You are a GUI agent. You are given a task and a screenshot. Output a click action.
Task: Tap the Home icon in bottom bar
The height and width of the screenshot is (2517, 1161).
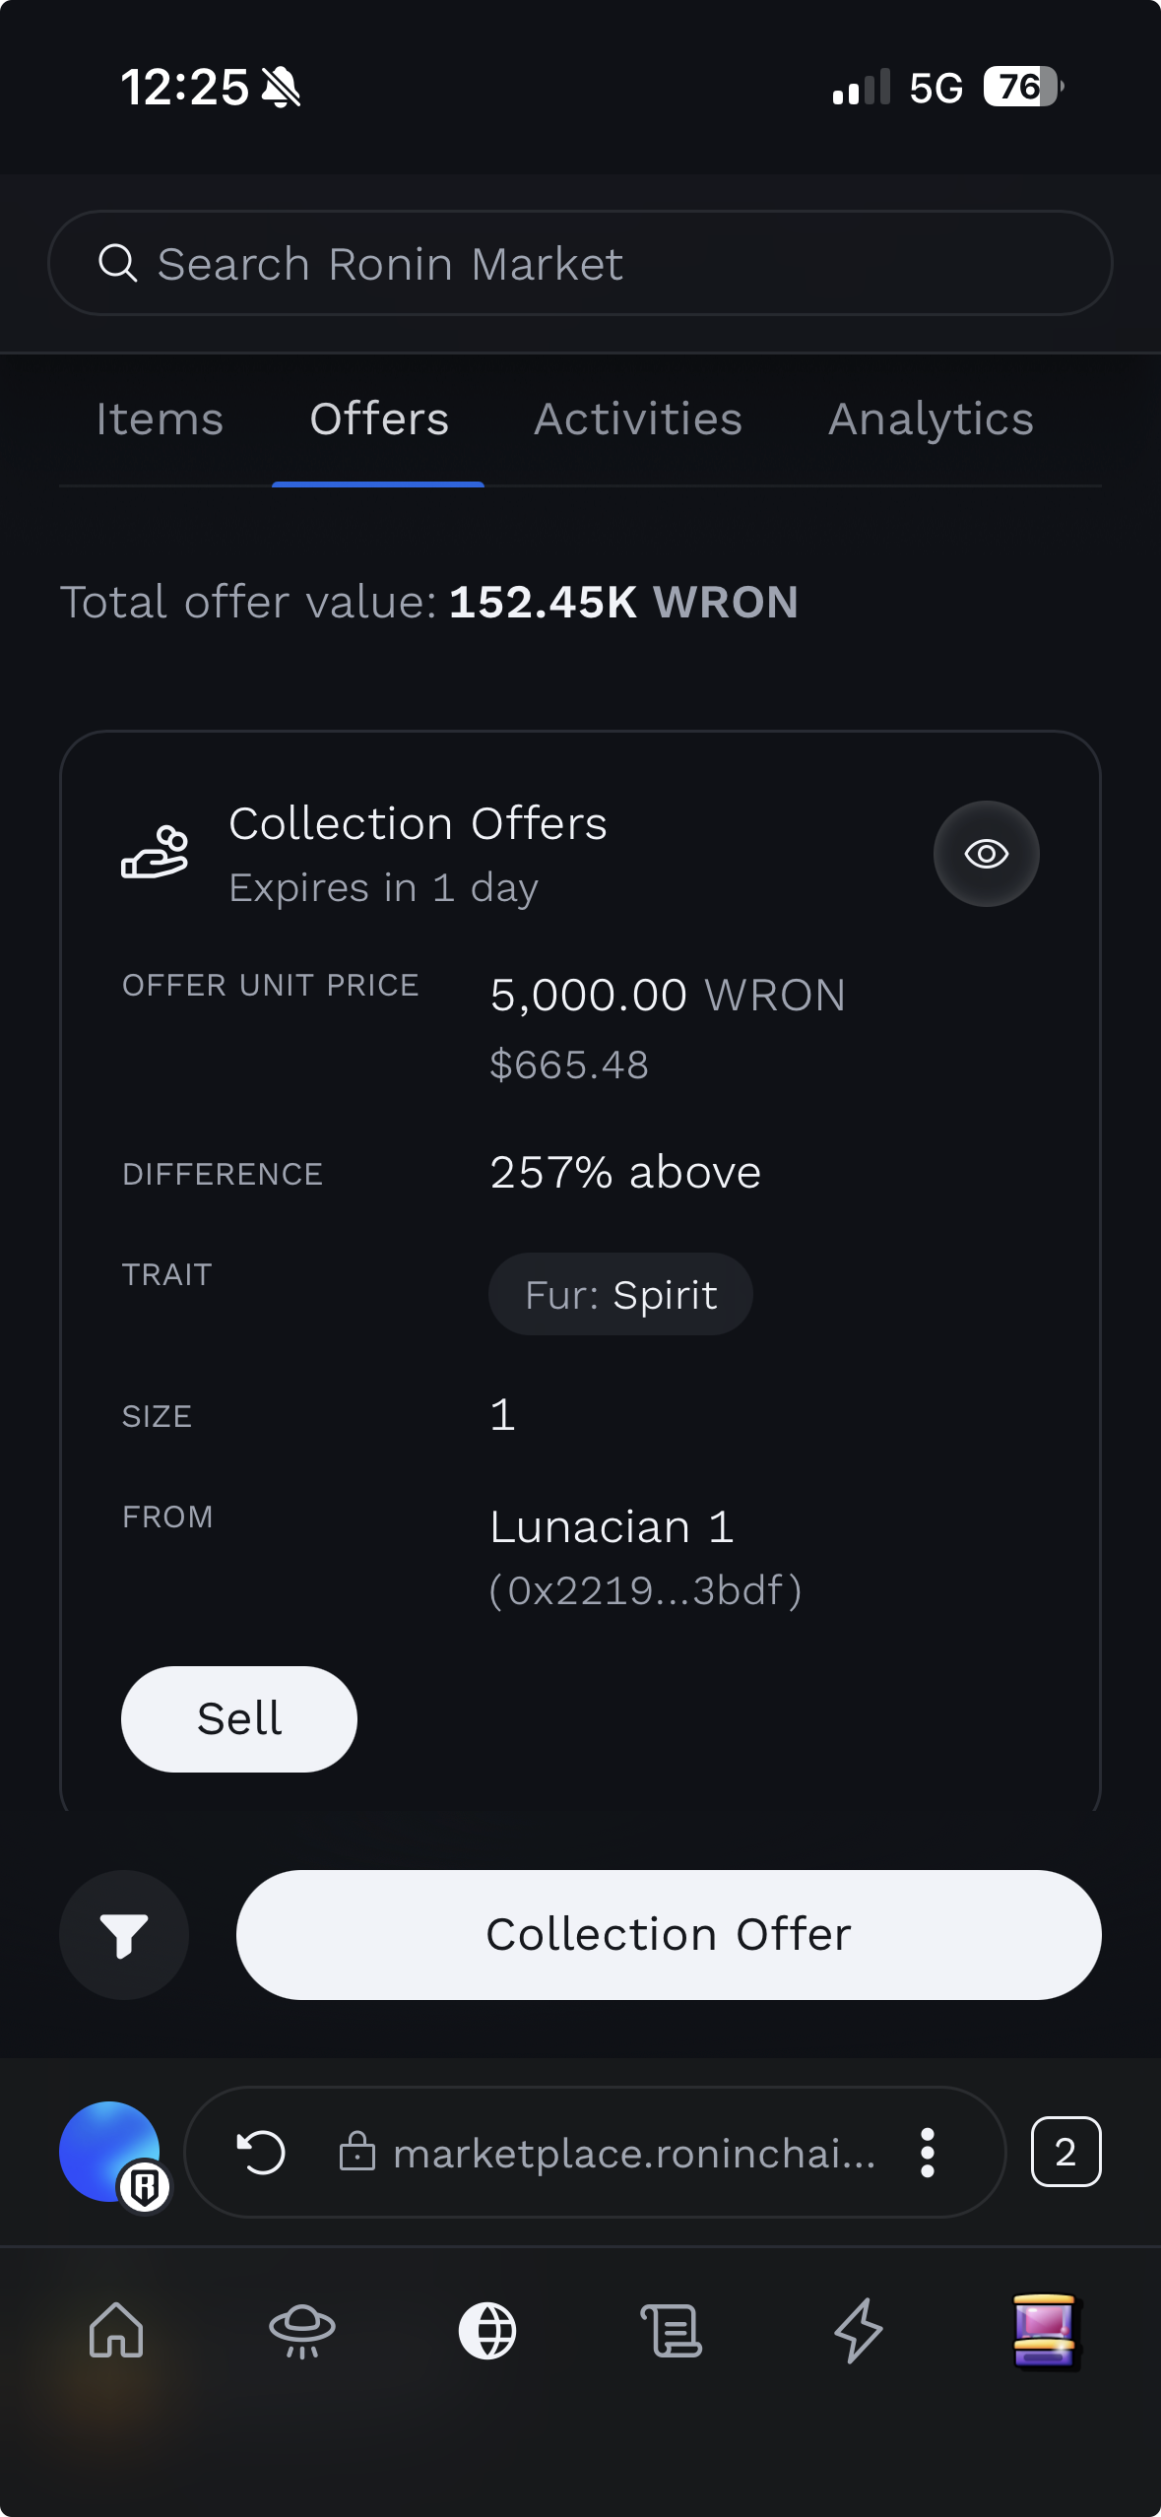[116, 2330]
